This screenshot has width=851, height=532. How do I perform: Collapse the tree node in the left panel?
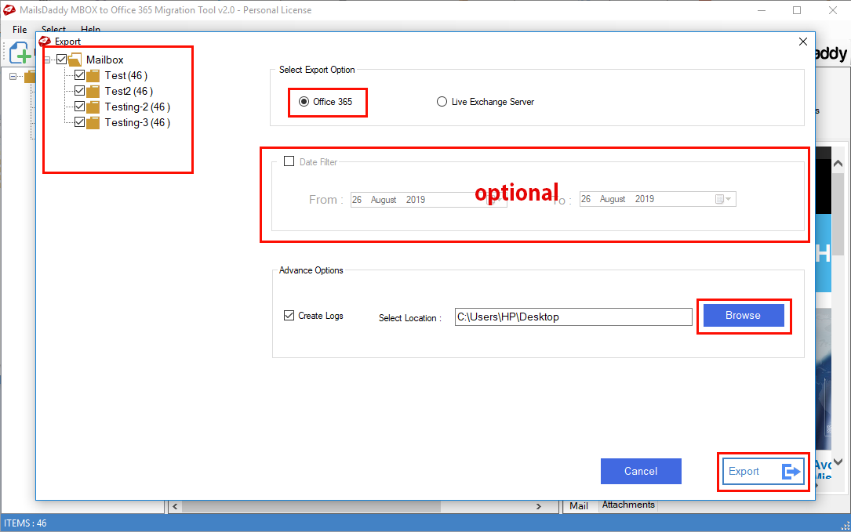point(13,76)
